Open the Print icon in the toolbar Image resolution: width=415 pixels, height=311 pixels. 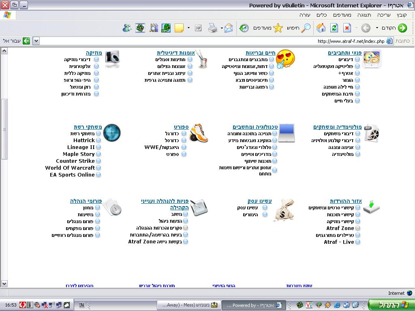tap(213, 28)
